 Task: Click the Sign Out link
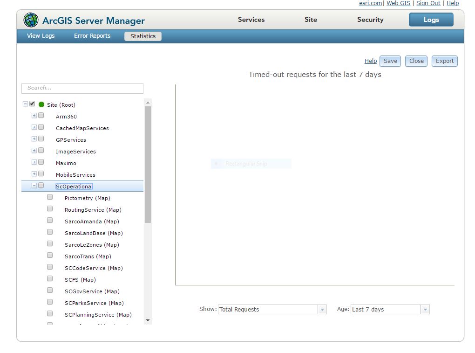(x=428, y=3)
